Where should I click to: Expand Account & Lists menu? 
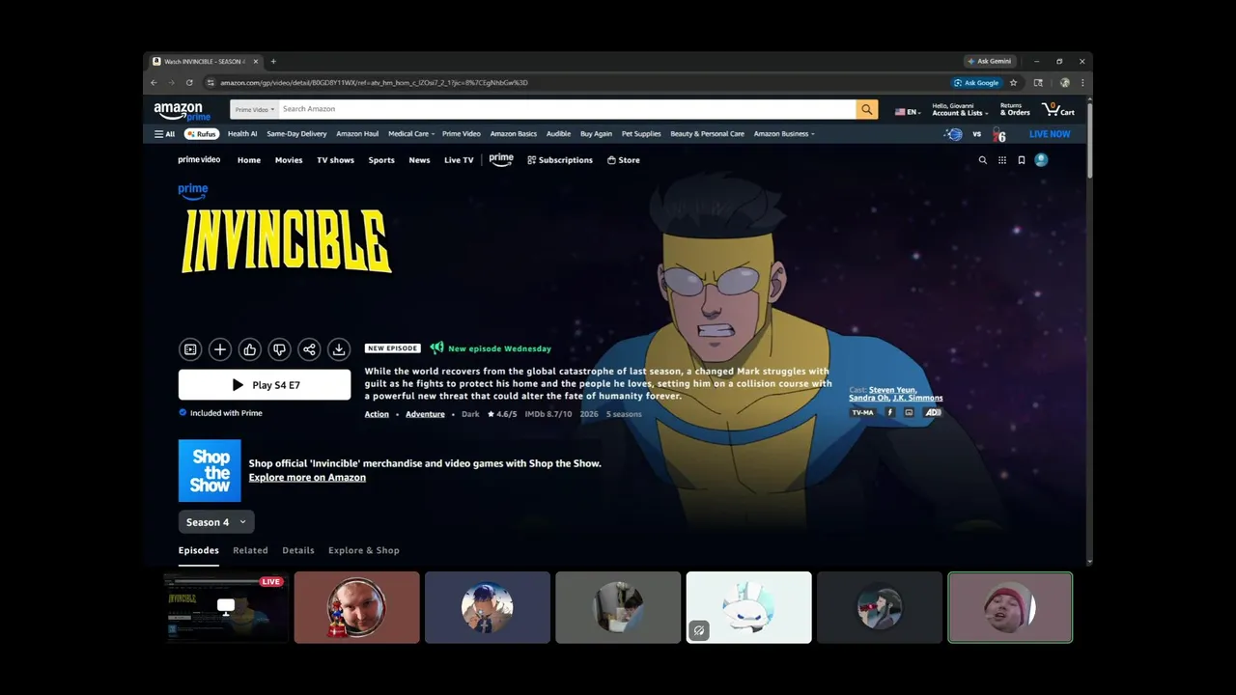pyautogui.click(x=960, y=110)
